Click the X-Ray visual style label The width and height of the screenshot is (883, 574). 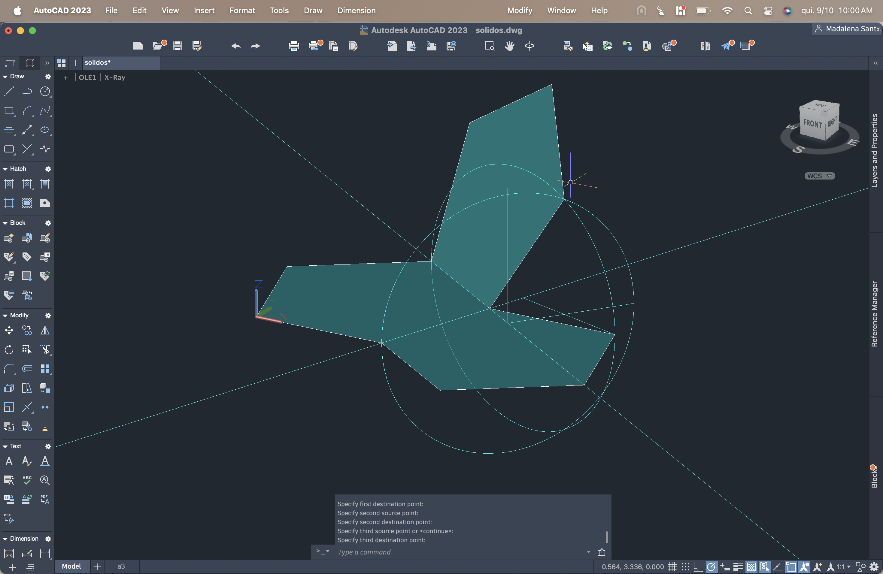tap(115, 77)
